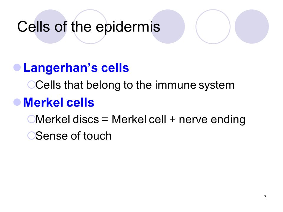
Task: Select the 'Langerhan's cells' heading
Action: (76, 68)
